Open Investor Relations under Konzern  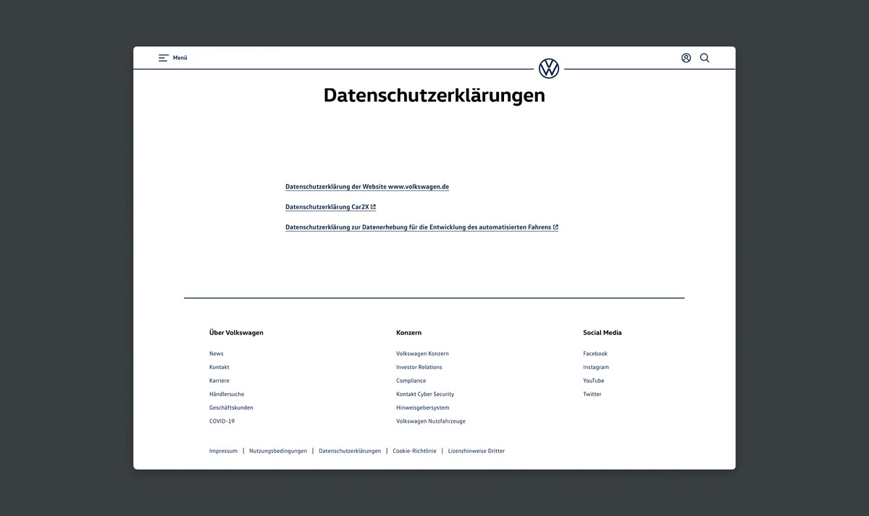(420, 367)
